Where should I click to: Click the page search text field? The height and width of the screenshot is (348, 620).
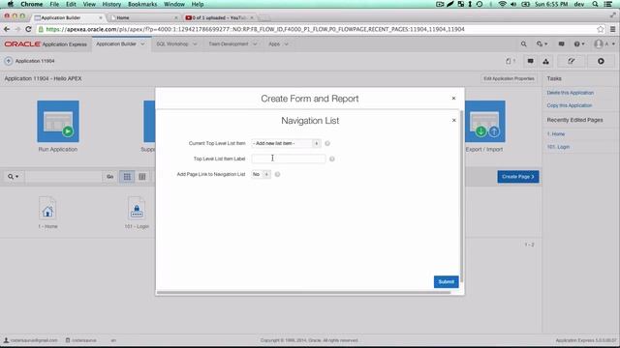pos(63,177)
